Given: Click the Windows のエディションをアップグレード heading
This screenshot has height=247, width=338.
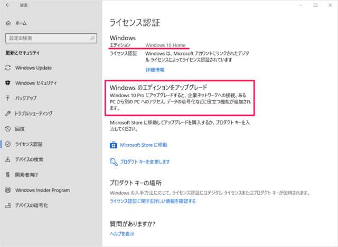Looking at the screenshot, I should (158, 88).
